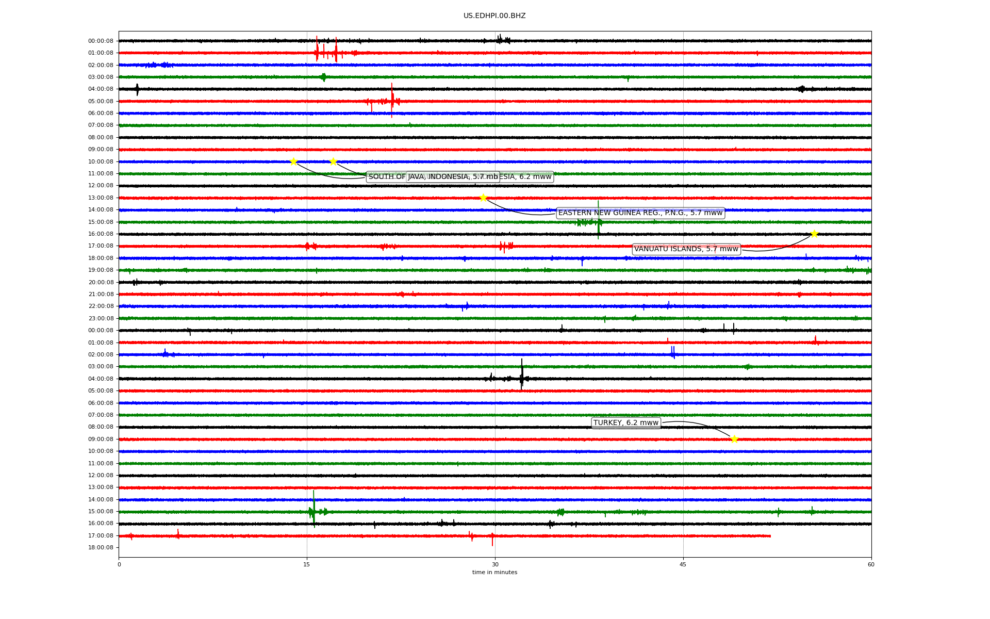This screenshot has width=990, height=619.
Task: Click the EASTERN NEW GUINEA REG., P.N.G. annotation
Action: (640, 213)
